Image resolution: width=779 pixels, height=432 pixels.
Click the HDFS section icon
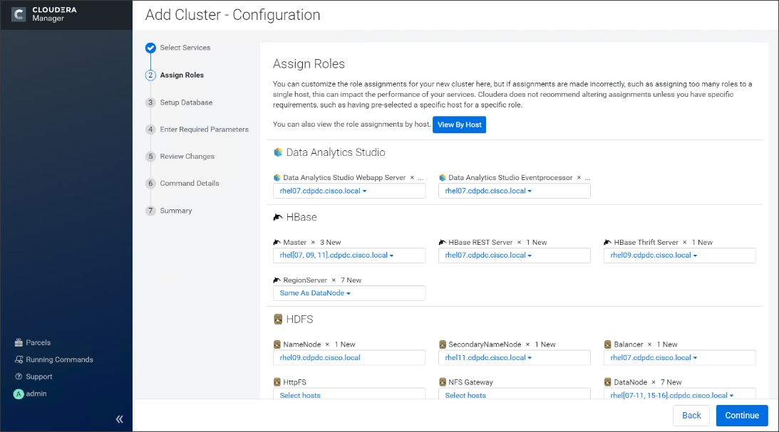click(278, 319)
